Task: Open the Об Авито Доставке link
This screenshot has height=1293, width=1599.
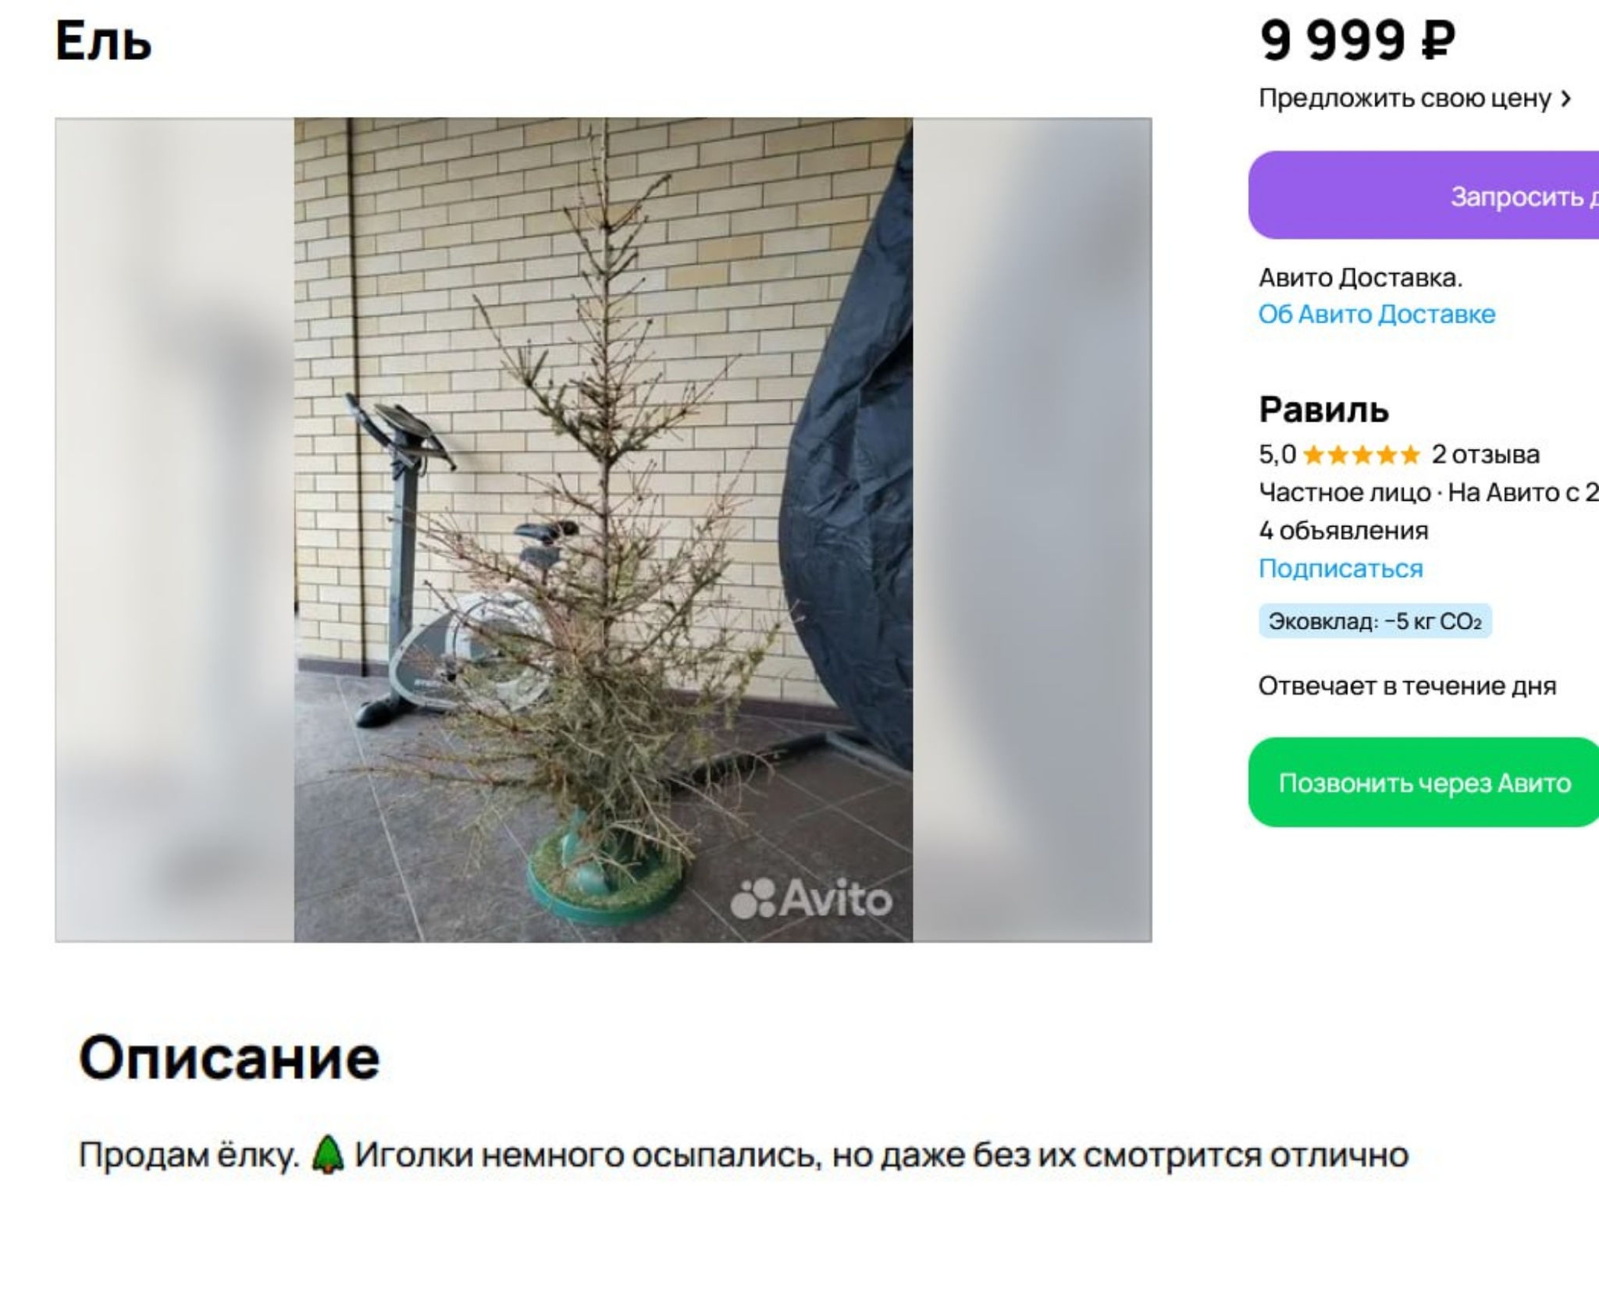Action: click(x=1376, y=314)
